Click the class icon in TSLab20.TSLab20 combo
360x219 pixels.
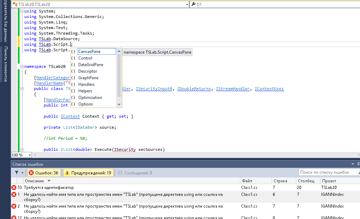coord(15,4)
